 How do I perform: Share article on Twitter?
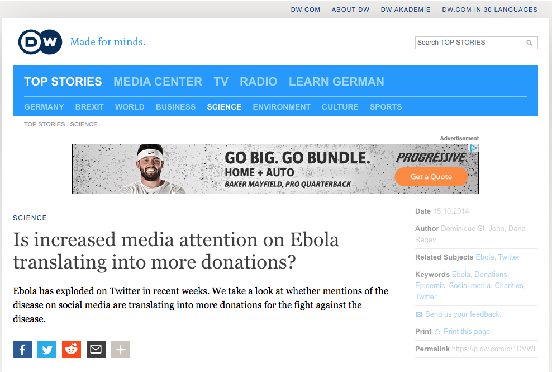click(x=47, y=350)
